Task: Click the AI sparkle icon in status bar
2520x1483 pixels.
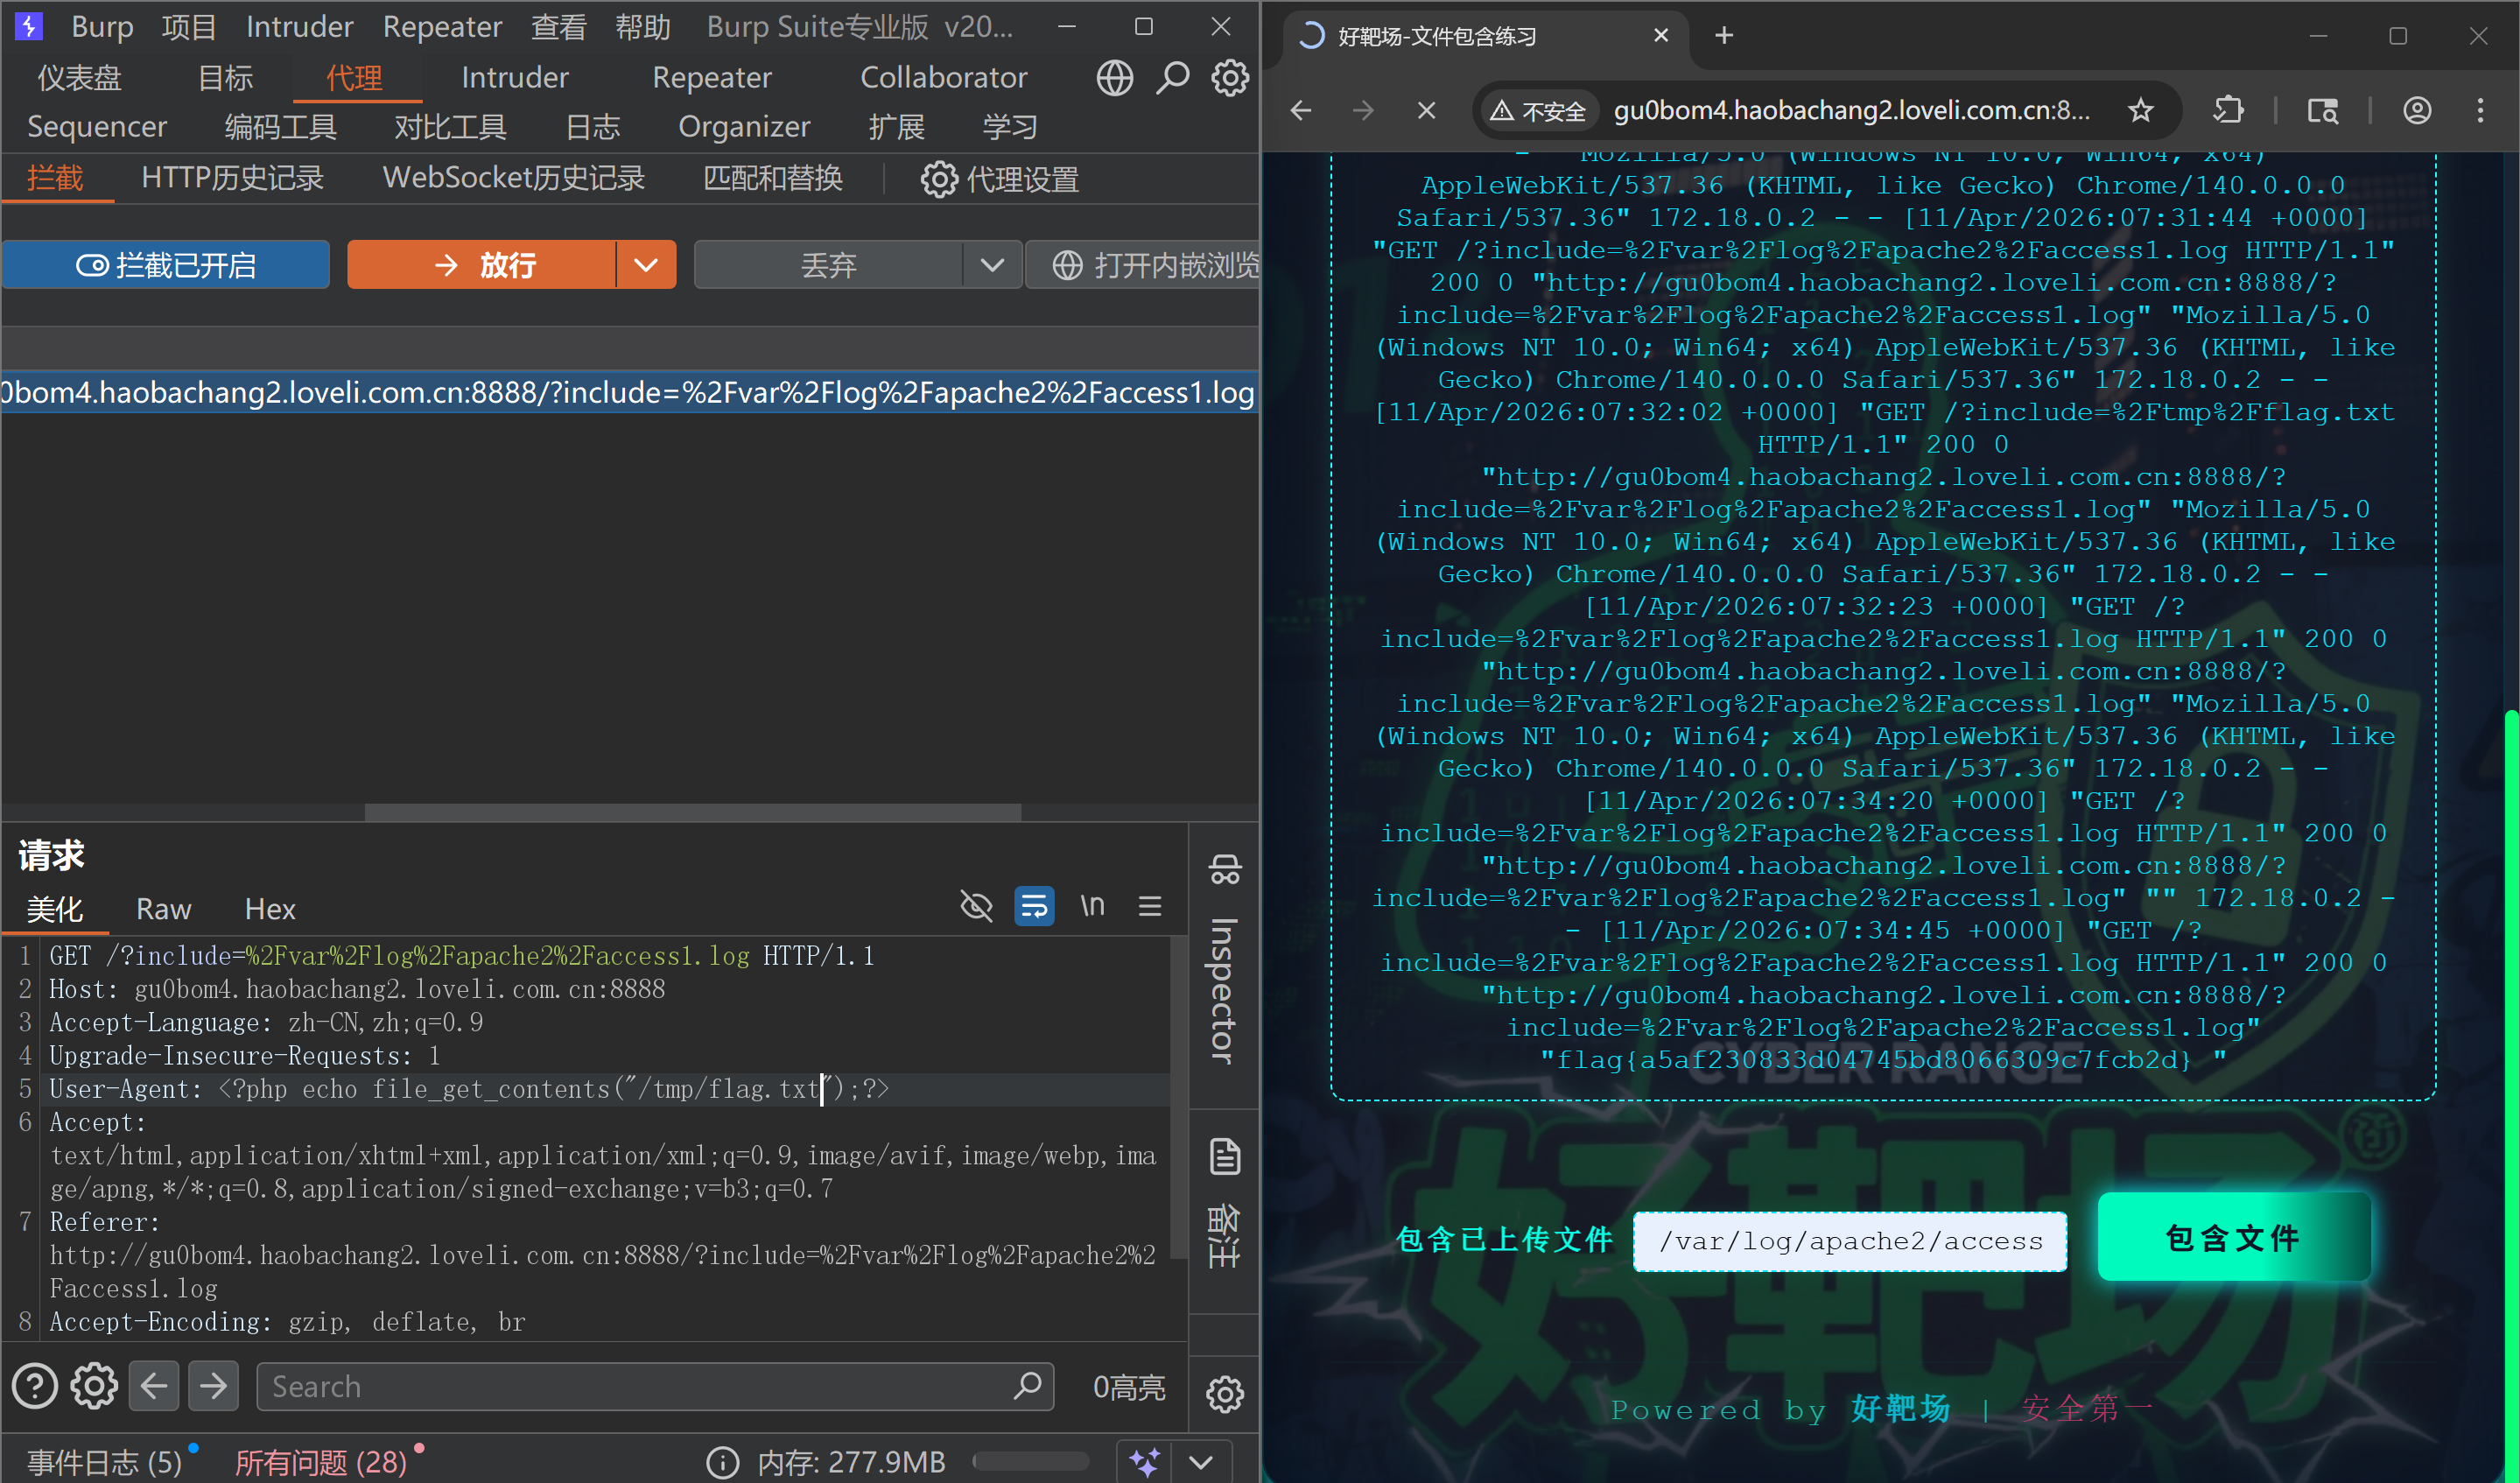Action: (x=1144, y=1461)
